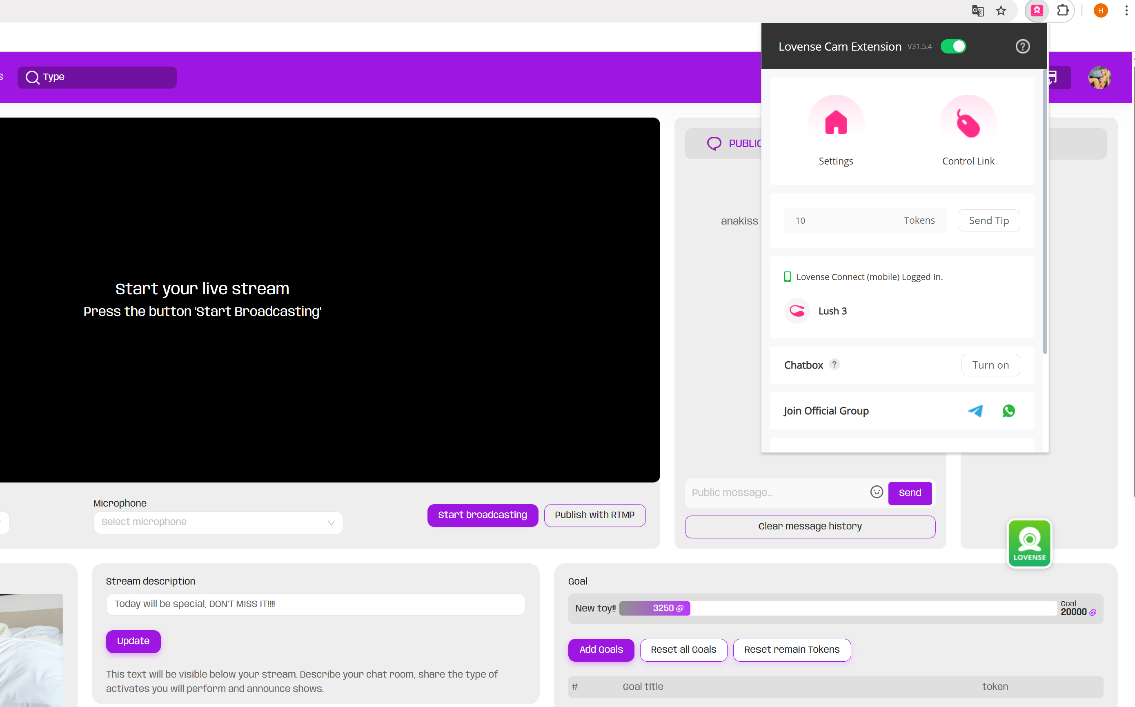Open the emoji picker in chat

[877, 492]
